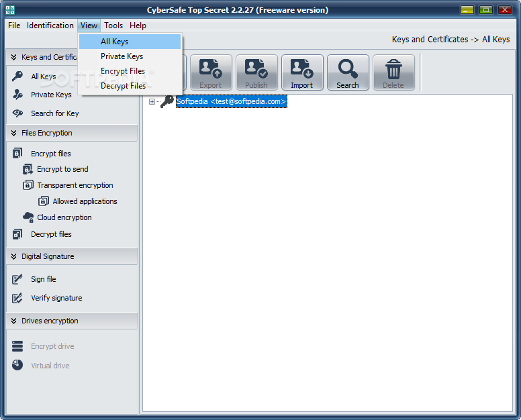The image size is (521, 420).
Task: Select the Sign file option
Action: pyautogui.click(x=44, y=280)
